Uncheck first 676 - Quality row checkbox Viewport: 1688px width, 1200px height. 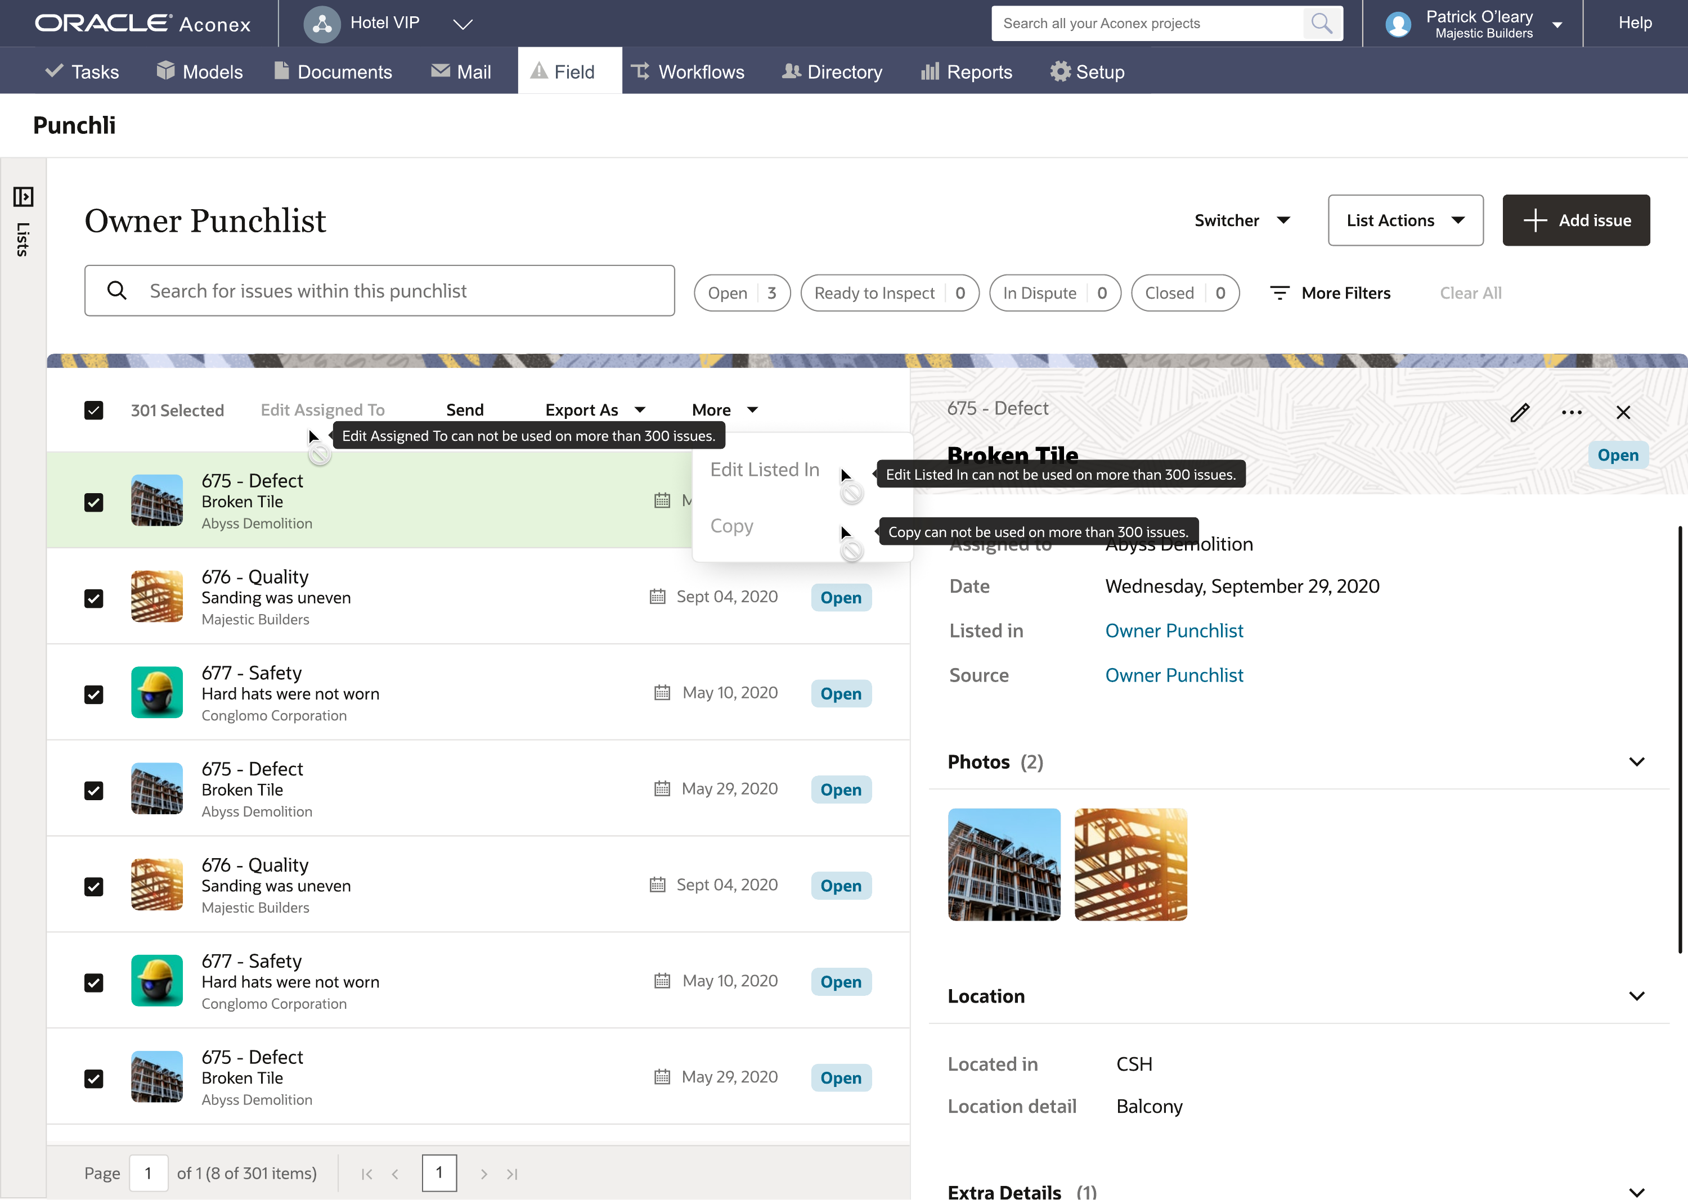94,598
